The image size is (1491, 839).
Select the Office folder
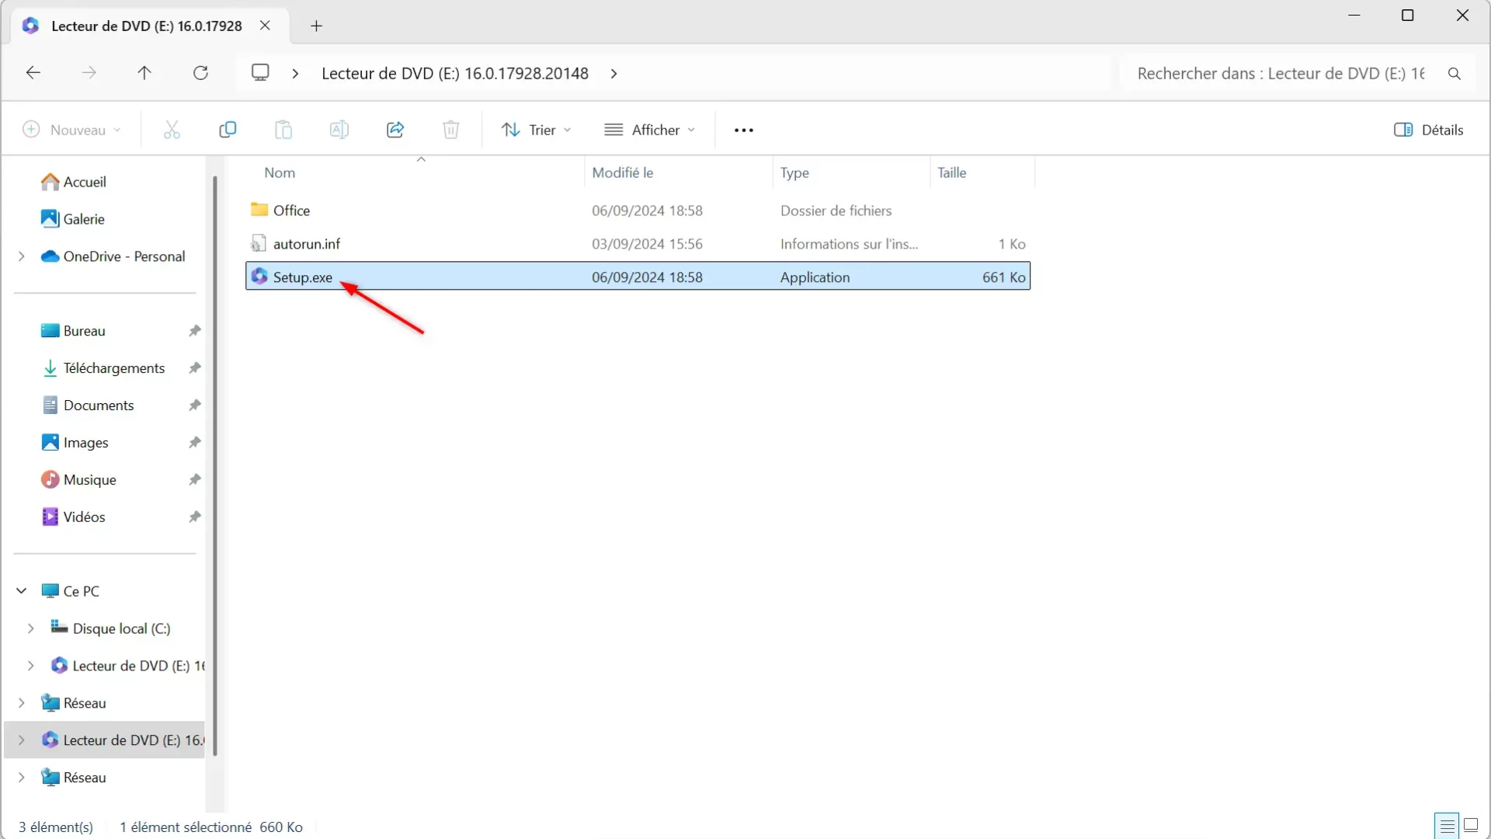click(638, 211)
